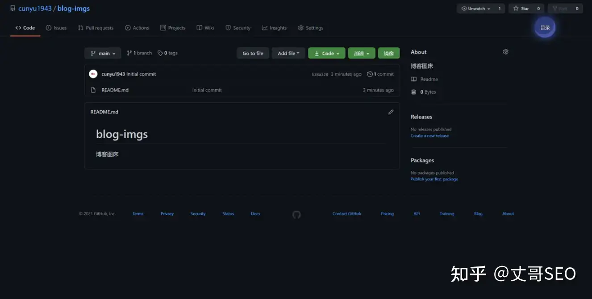592x299 pixels.
Task: Click the floating 目录 circle button
Action: pos(545,28)
